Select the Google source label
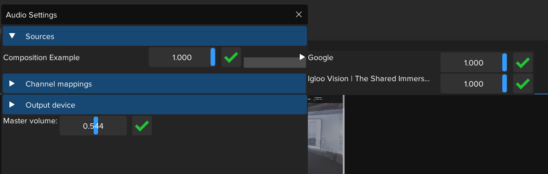Image resolution: width=548 pixels, height=174 pixels. point(320,57)
